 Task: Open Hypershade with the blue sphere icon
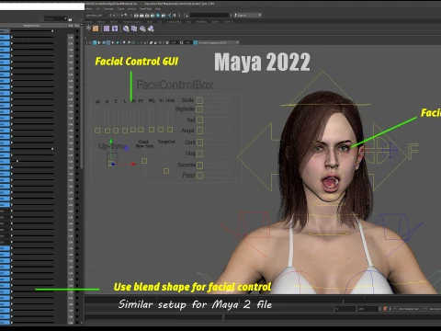pyautogui.click(x=158, y=16)
